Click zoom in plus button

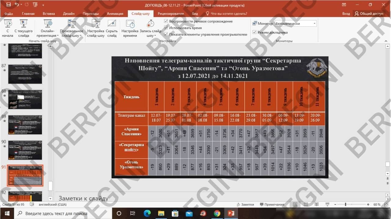[368, 204]
